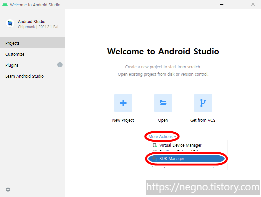Image resolution: width=261 pixels, height=197 pixels.
Task: Select the Projects tab
Action: (33, 43)
